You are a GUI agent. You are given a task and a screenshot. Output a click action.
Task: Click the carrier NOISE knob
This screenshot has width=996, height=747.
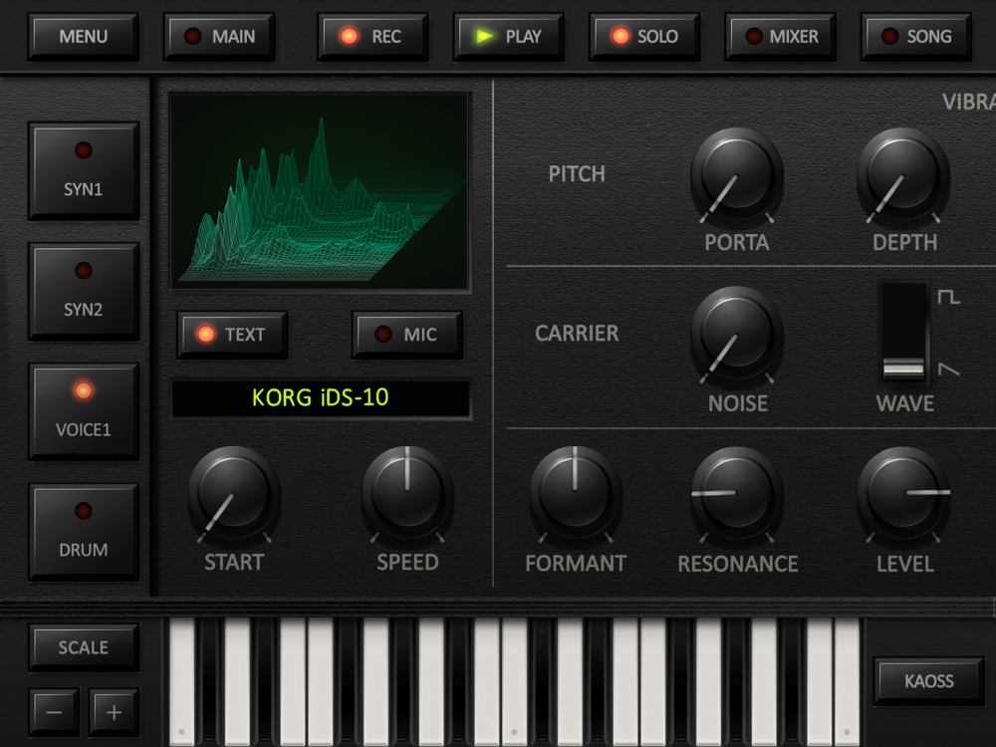737,335
